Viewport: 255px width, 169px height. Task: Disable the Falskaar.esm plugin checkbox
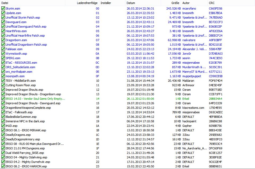tap(3, 49)
